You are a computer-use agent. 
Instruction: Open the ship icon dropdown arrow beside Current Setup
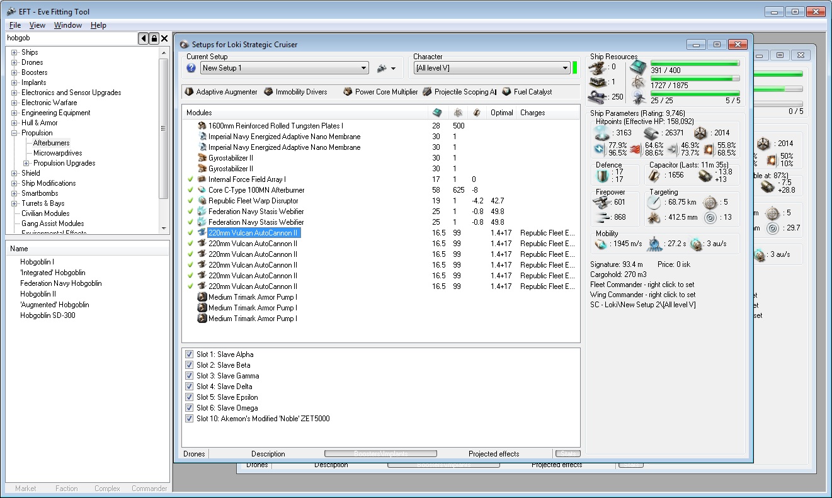click(394, 69)
